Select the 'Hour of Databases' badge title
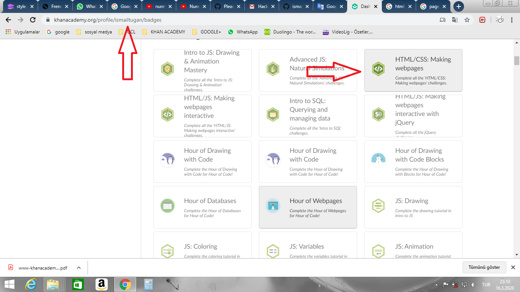The width and height of the screenshot is (520, 292). [210, 201]
